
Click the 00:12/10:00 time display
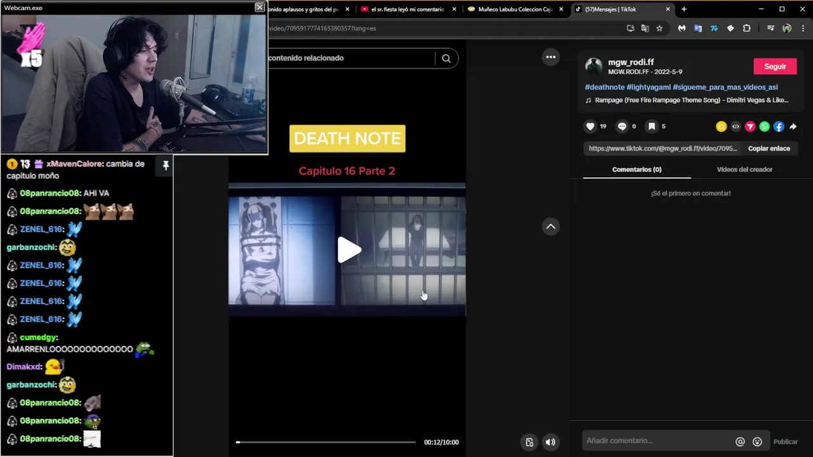point(441,442)
